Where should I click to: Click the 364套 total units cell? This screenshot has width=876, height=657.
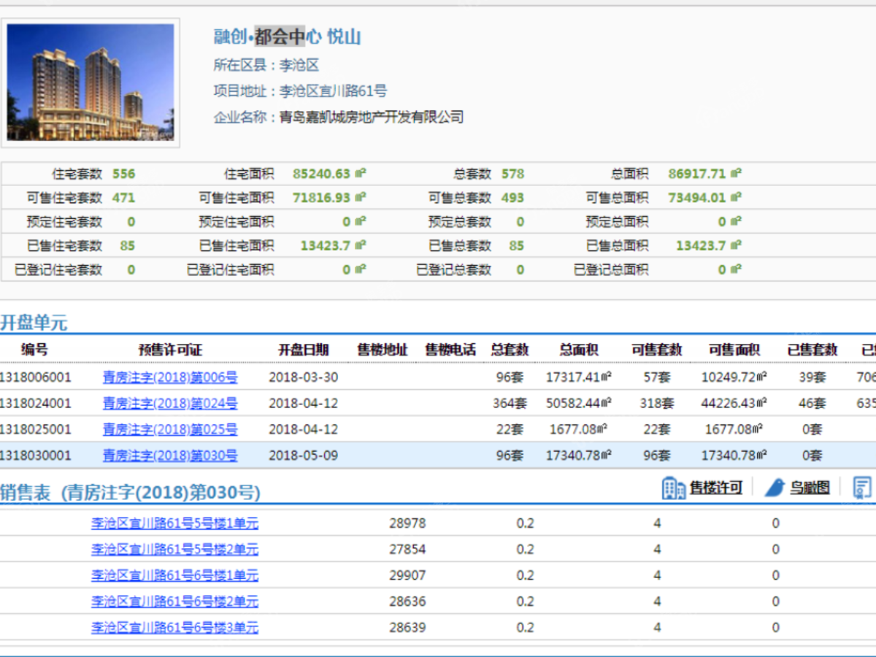[x=509, y=403]
